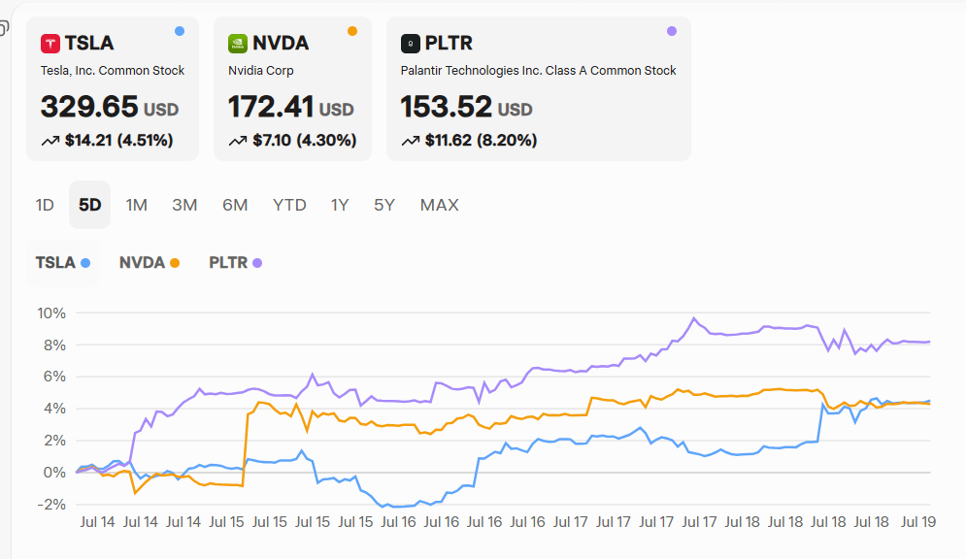Click the Palantir logo icon
This screenshot has width=966, height=559.
coord(411,44)
